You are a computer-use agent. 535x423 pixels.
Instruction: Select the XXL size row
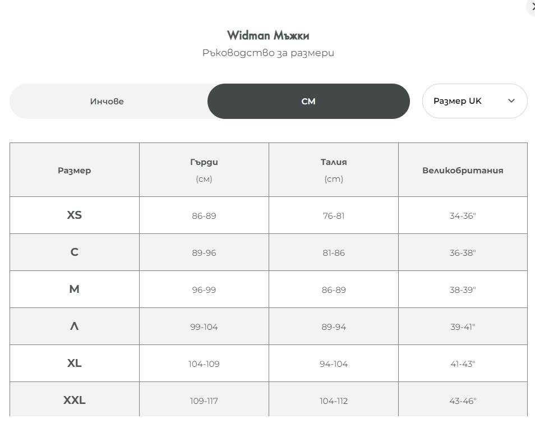coord(269,399)
